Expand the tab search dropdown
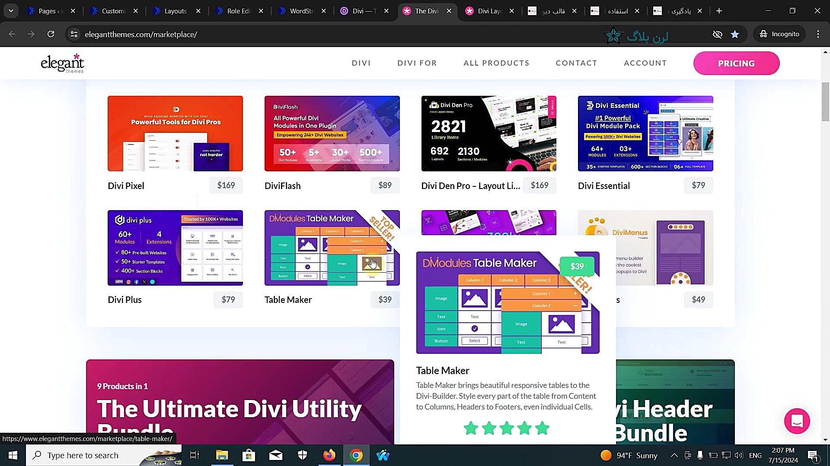Image resolution: width=830 pixels, height=466 pixels. [11, 11]
